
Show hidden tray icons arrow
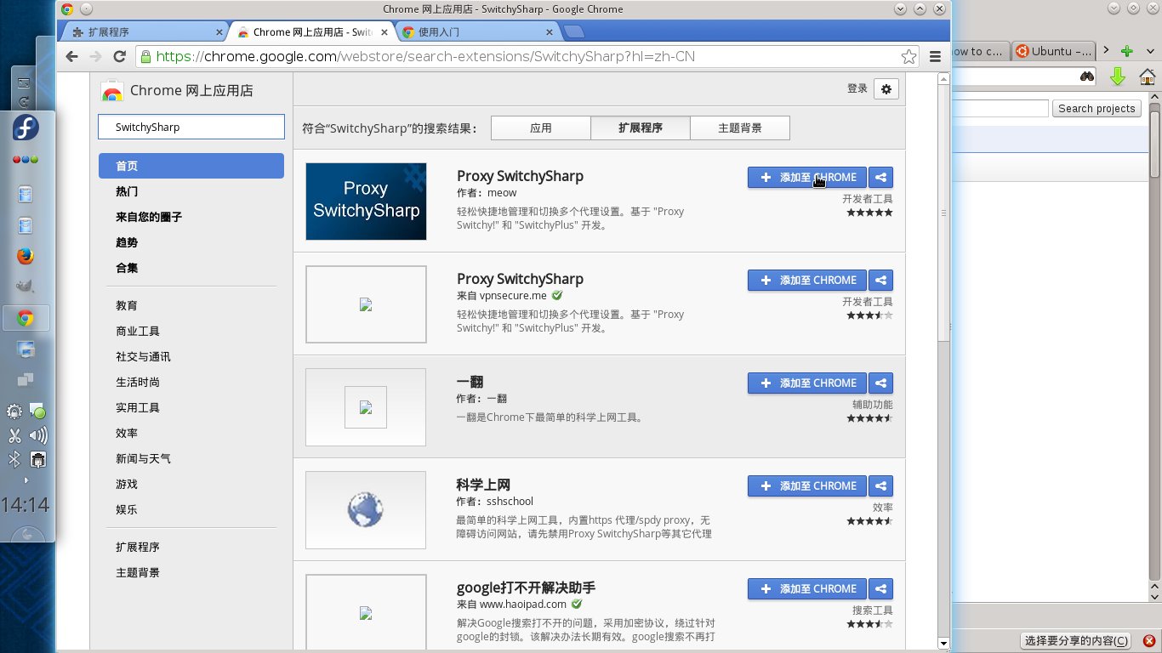[26, 480]
